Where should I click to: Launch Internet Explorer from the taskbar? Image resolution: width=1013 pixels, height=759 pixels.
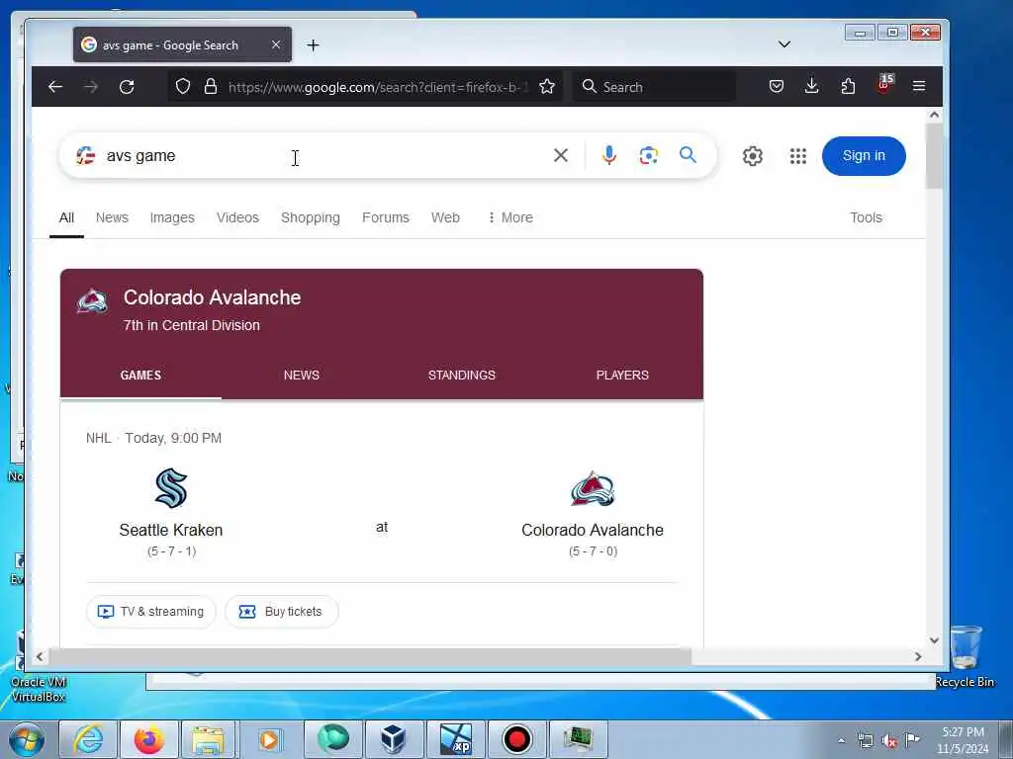88,739
